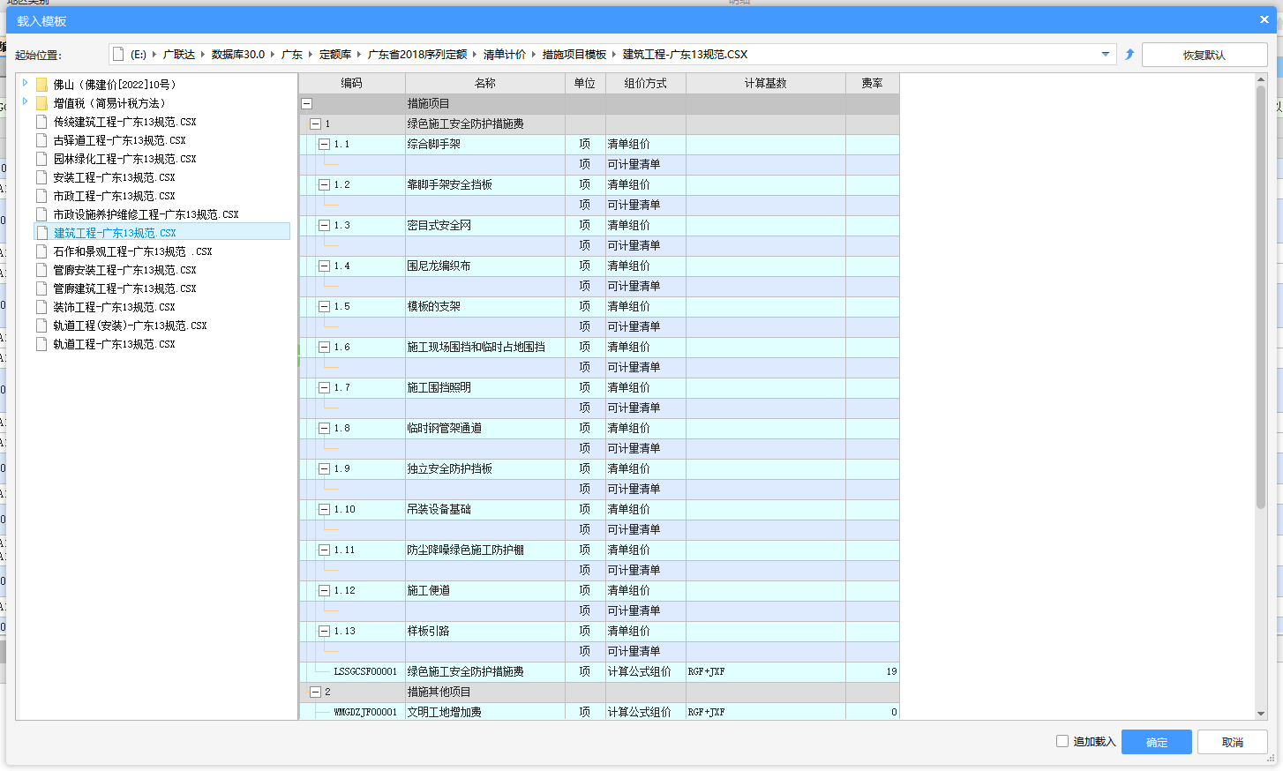Click path segment 数据库30.0
The width and height of the screenshot is (1283, 771).
[x=238, y=55]
